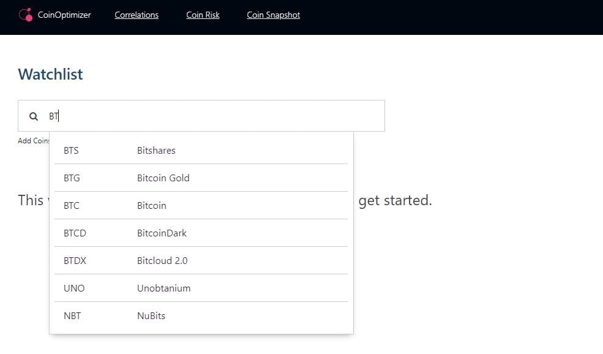Open the Correlations page
The image size is (603, 354).
click(137, 15)
